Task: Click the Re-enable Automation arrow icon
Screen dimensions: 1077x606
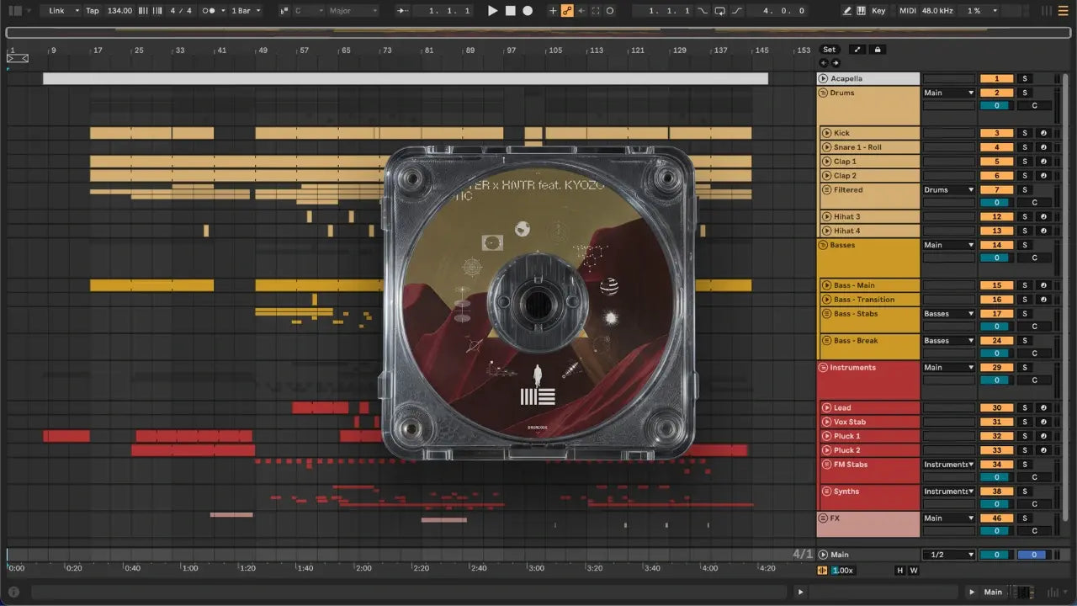Action: [581, 11]
